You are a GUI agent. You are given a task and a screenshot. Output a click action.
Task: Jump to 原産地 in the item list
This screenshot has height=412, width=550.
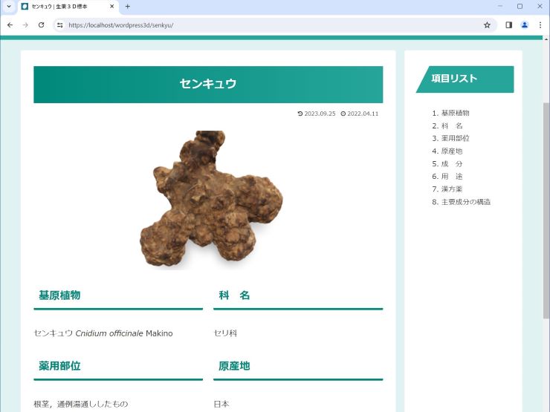pos(452,151)
